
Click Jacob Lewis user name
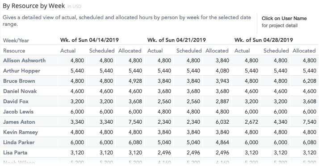(18, 112)
